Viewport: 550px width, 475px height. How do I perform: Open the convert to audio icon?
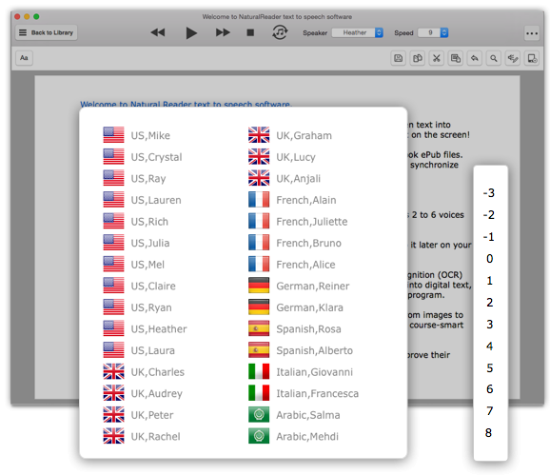pyautogui.click(x=280, y=32)
